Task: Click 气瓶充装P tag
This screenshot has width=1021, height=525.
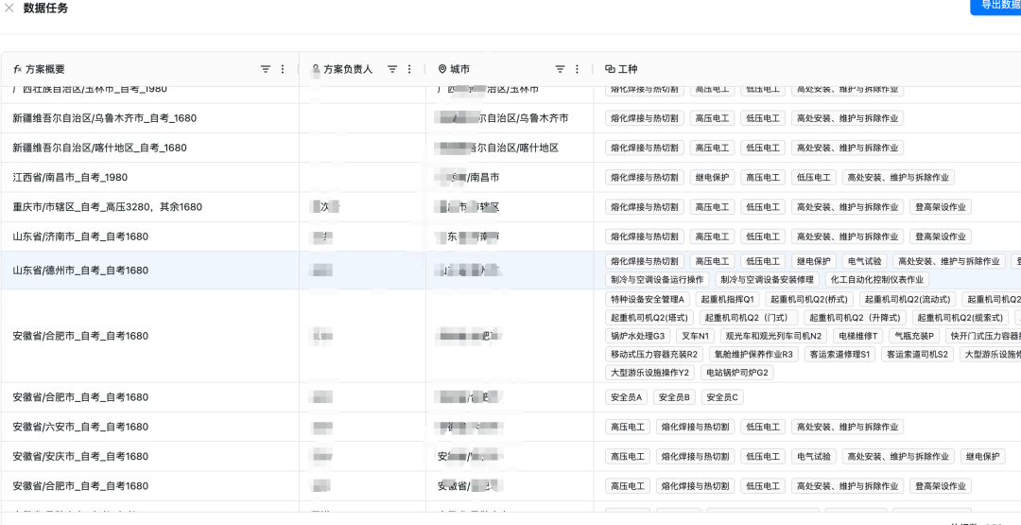Action: [915, 336]
